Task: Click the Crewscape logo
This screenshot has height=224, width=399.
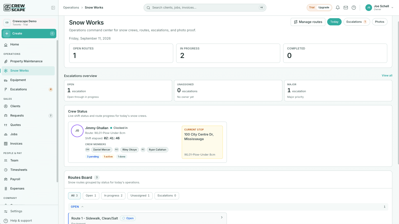Action: 14,7
